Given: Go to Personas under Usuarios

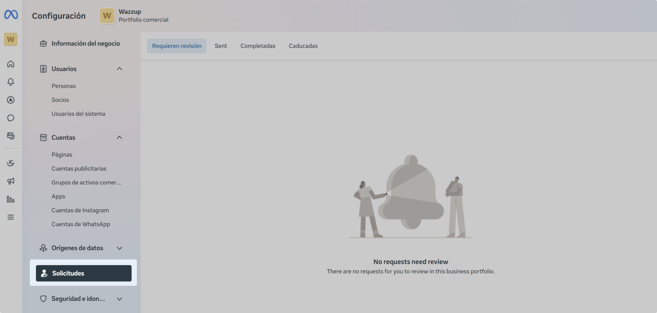Looking at the screenshot, I should [x=63, y=86].
